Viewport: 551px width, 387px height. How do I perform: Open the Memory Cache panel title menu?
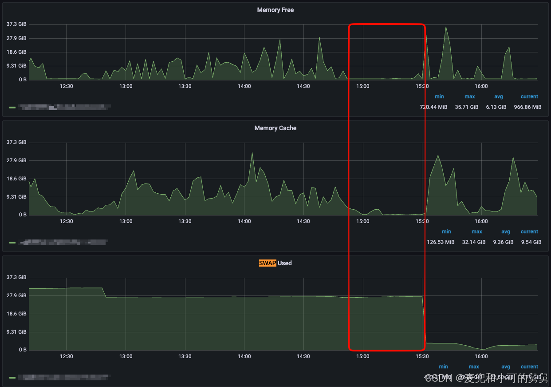pos(275,128)
